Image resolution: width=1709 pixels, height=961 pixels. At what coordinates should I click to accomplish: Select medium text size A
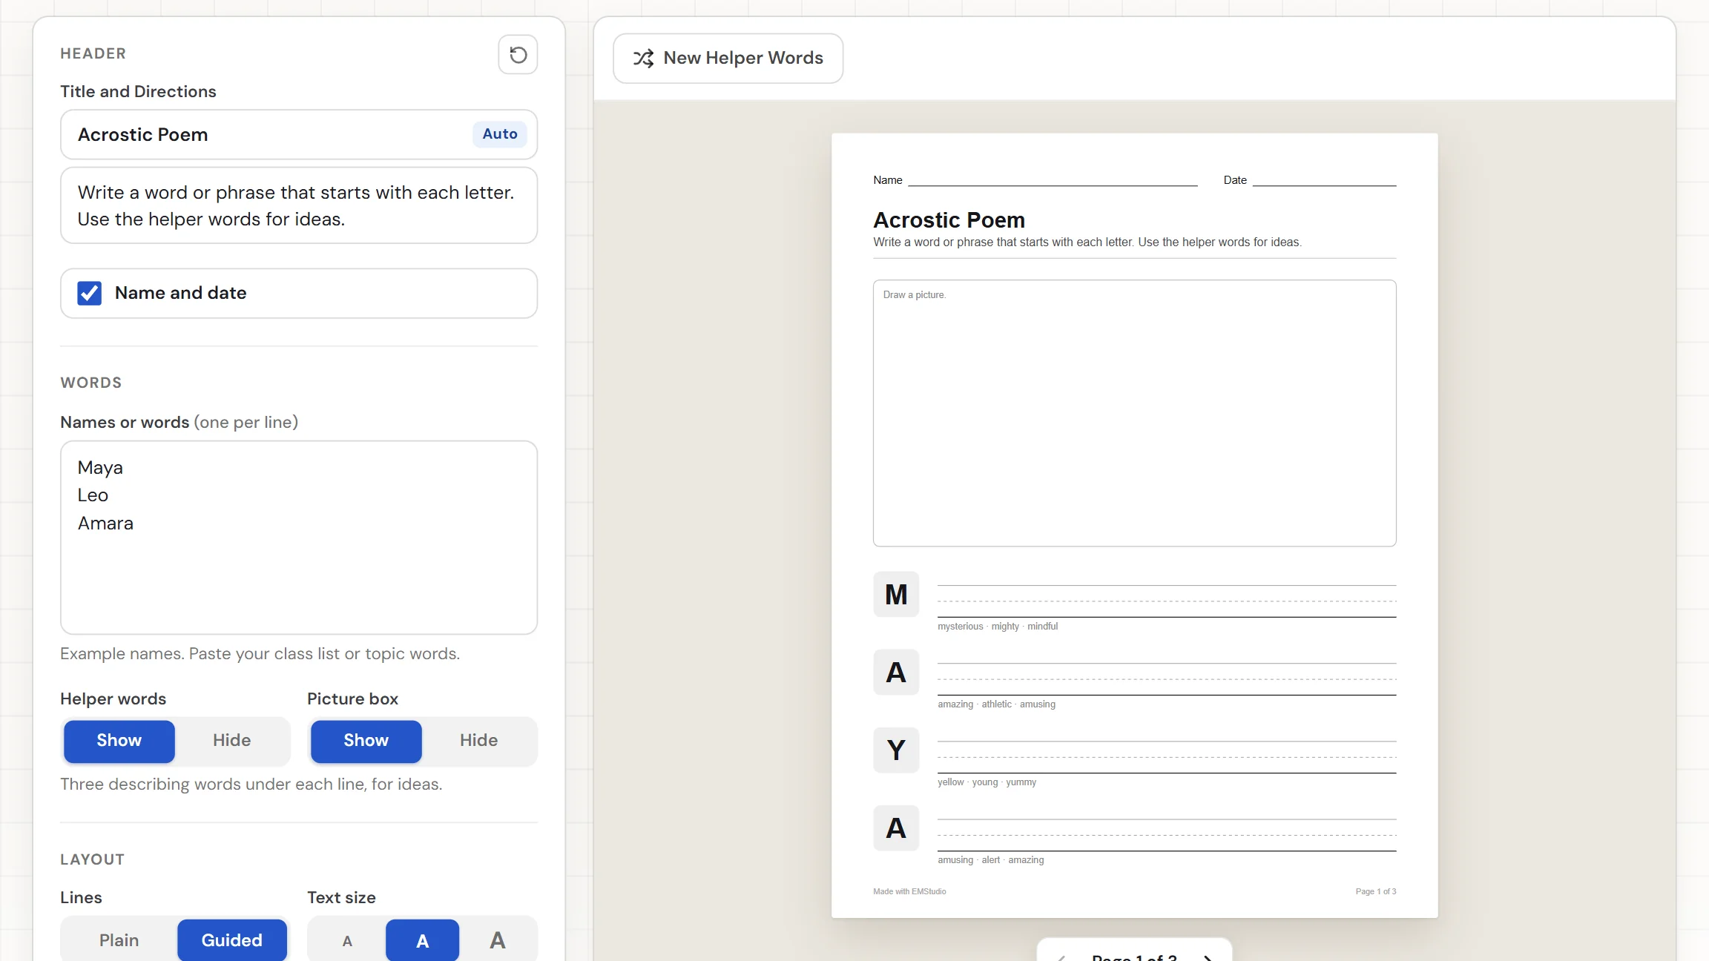(x=422, y=941)
